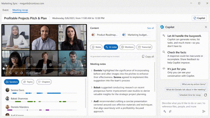The image size is (210, 118).
Task: Refresh Copilot prompt suggestions
Action: [x=205, y=95]
